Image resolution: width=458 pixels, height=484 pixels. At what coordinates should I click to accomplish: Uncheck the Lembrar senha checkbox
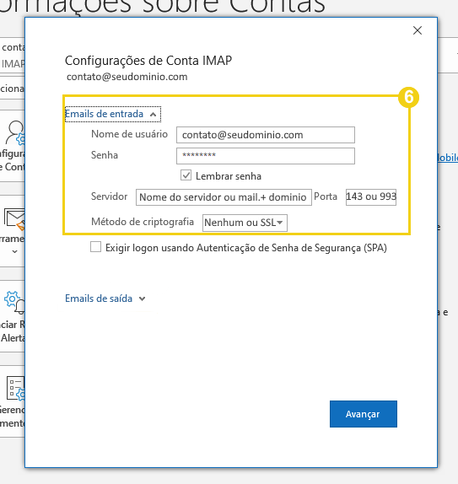pyautogui.click(x=186, y=175)
